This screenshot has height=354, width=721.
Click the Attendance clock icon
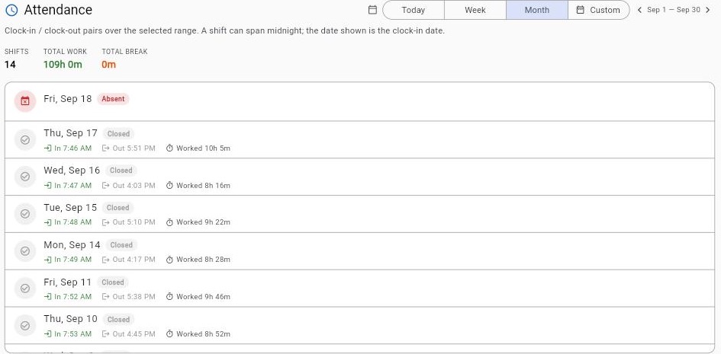[11, 10]
